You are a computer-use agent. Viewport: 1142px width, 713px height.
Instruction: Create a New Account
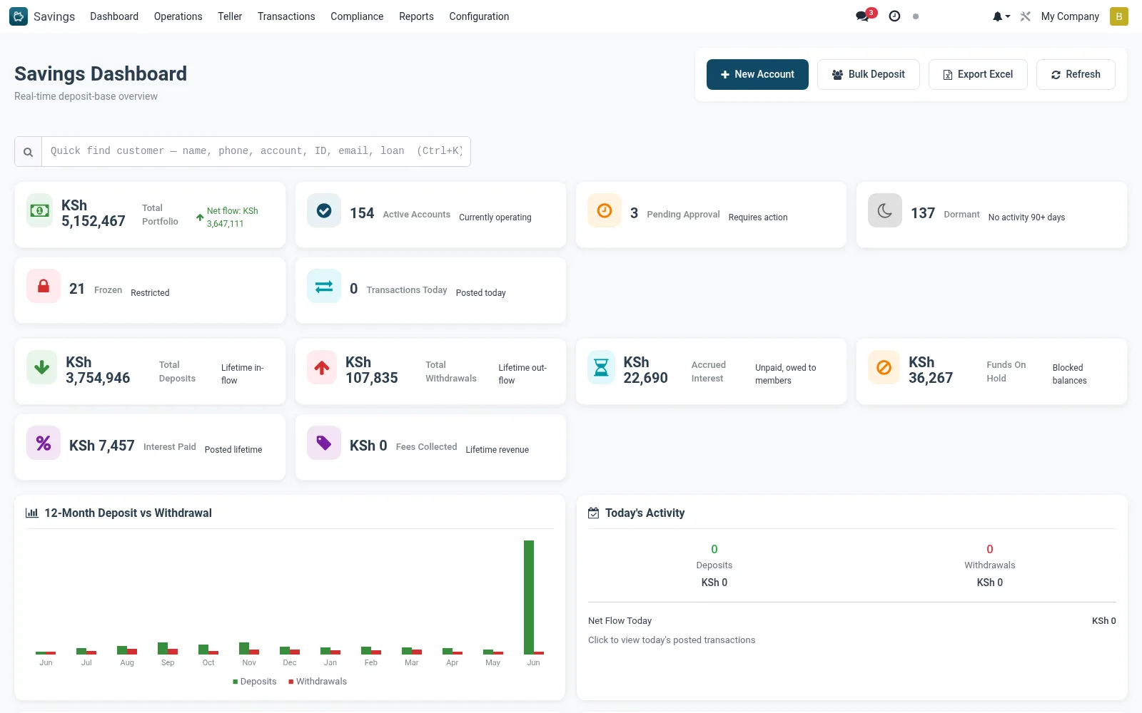[757, 74]
